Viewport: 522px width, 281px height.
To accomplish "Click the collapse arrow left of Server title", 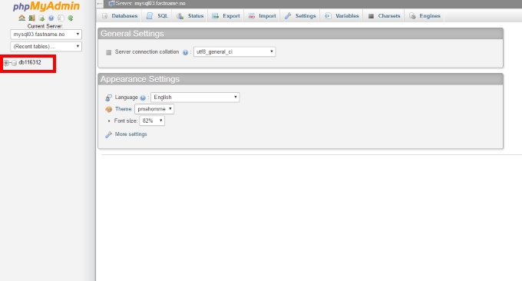I will coord(100,4).
